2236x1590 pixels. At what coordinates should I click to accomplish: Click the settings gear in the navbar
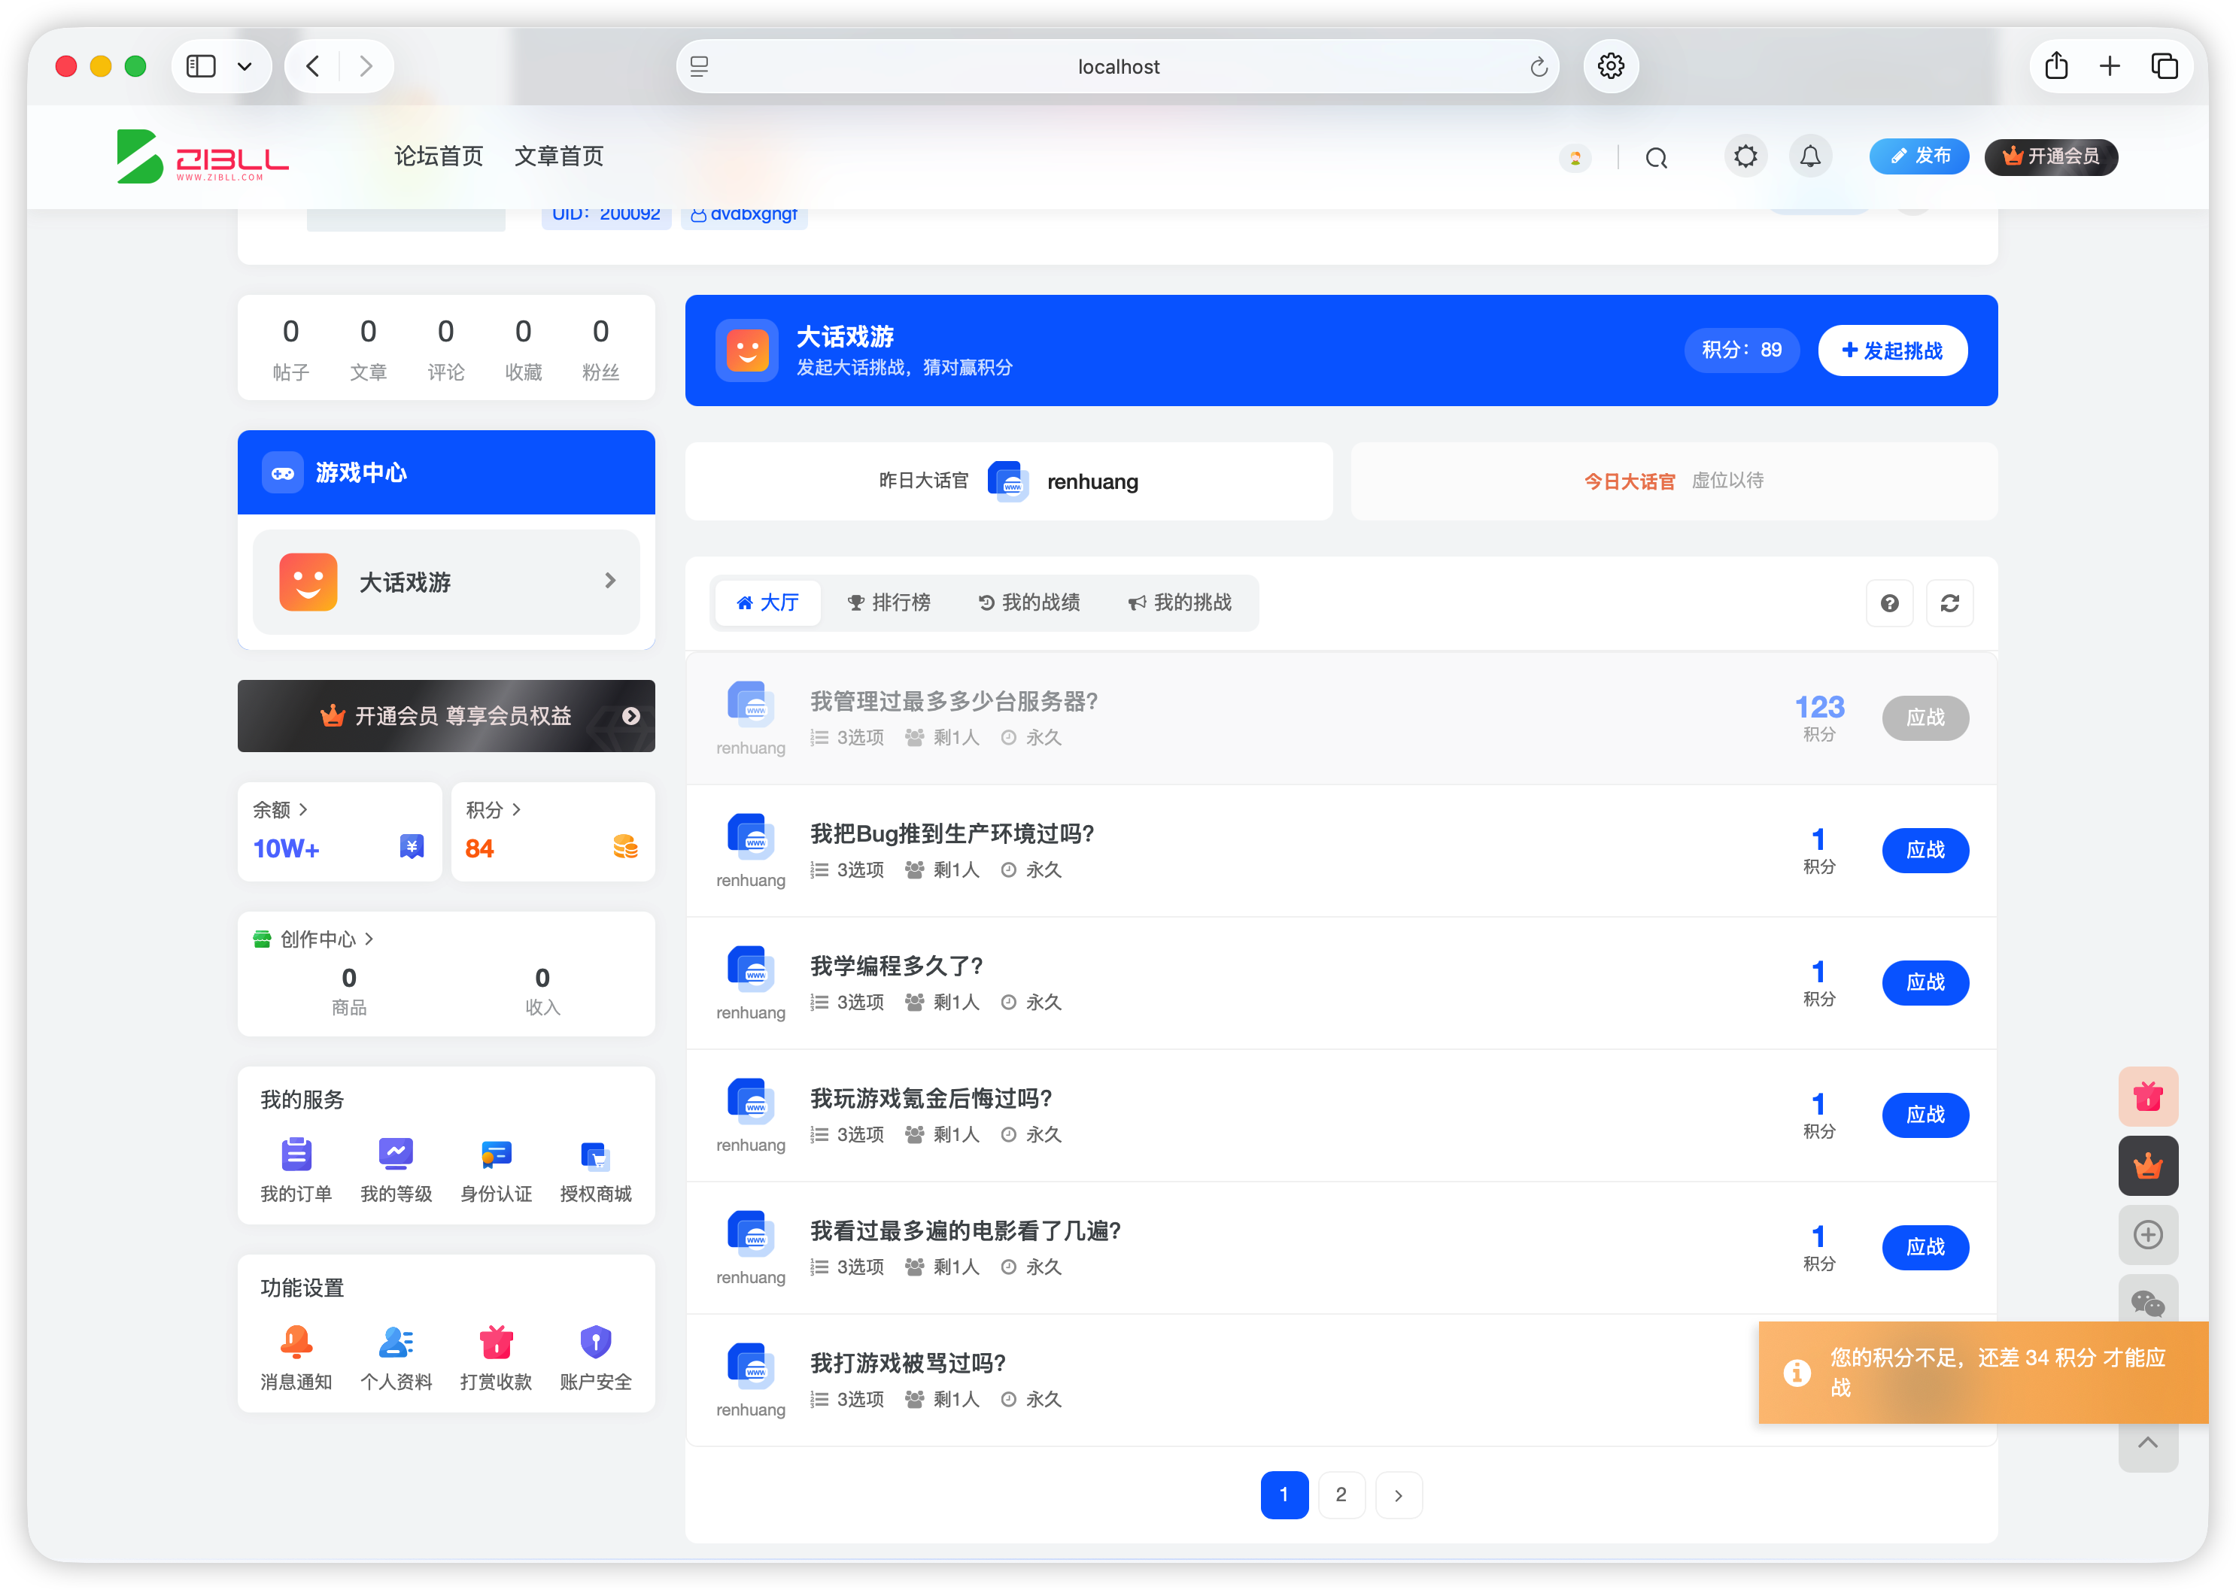coord(1744,156)
